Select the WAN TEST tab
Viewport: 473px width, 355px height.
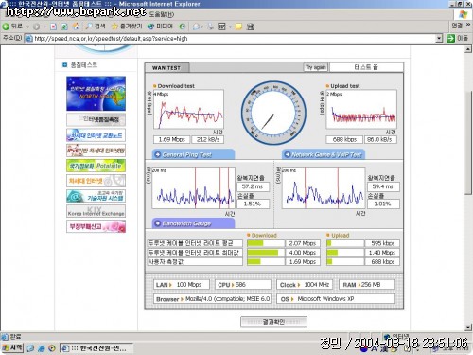click(166, 67)
